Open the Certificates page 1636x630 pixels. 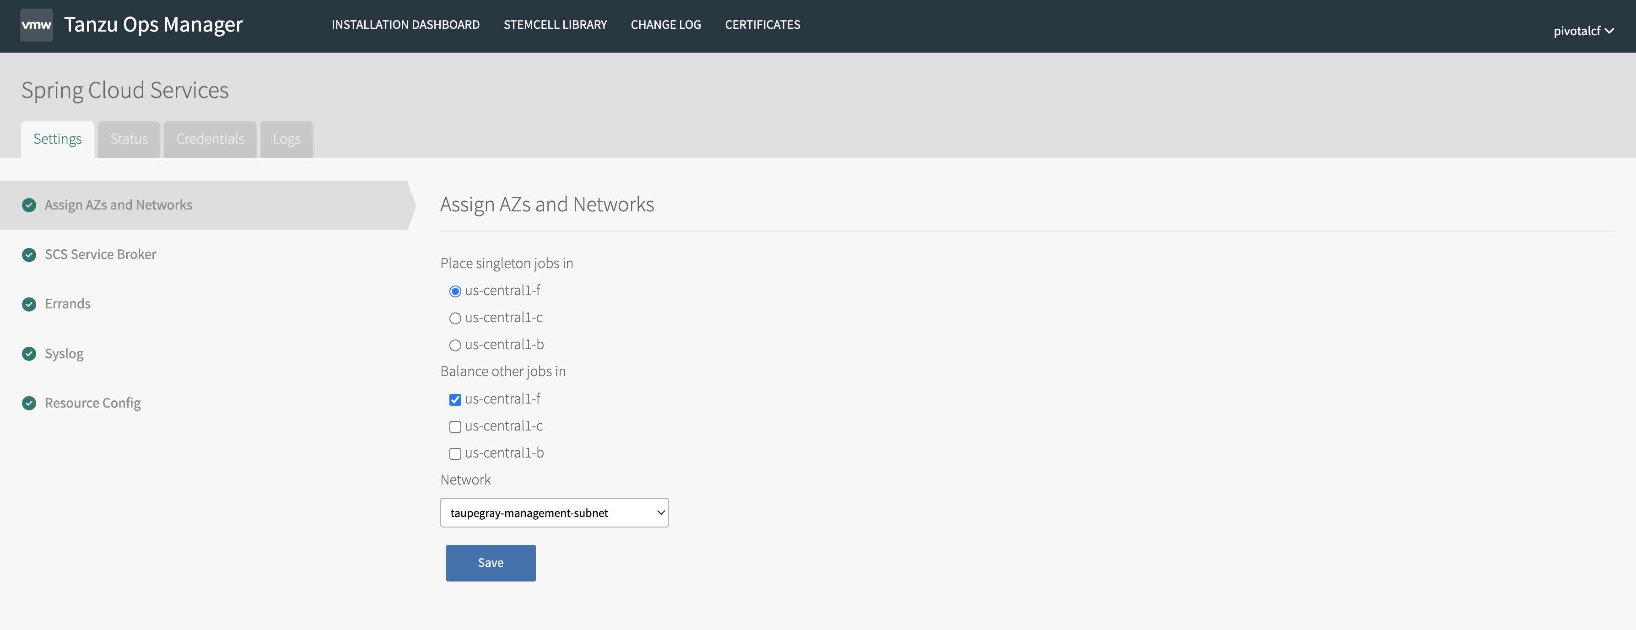[763, 25]
